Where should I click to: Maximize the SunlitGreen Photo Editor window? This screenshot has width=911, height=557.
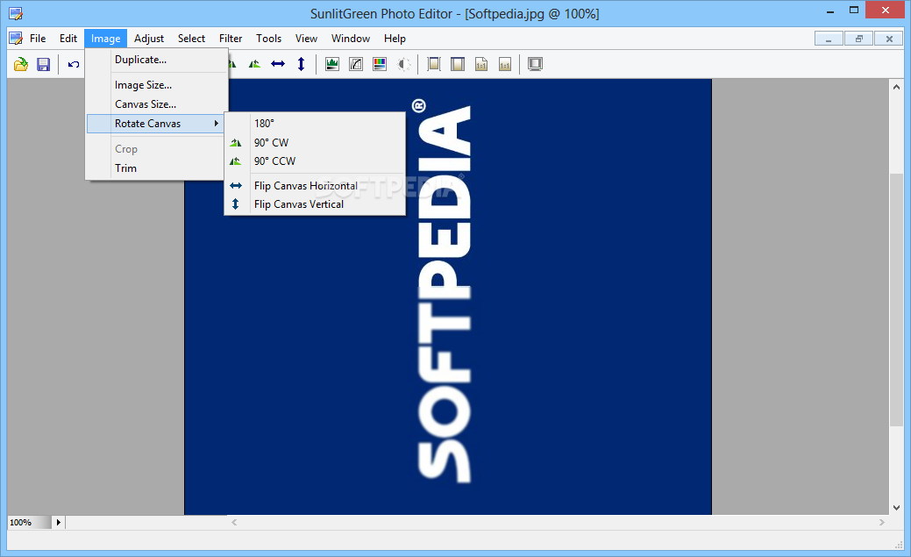pos(854,10)
